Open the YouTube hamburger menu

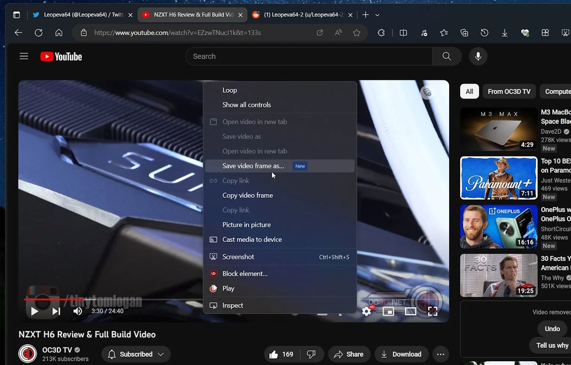pyautogui.click(x=24, y=56)
